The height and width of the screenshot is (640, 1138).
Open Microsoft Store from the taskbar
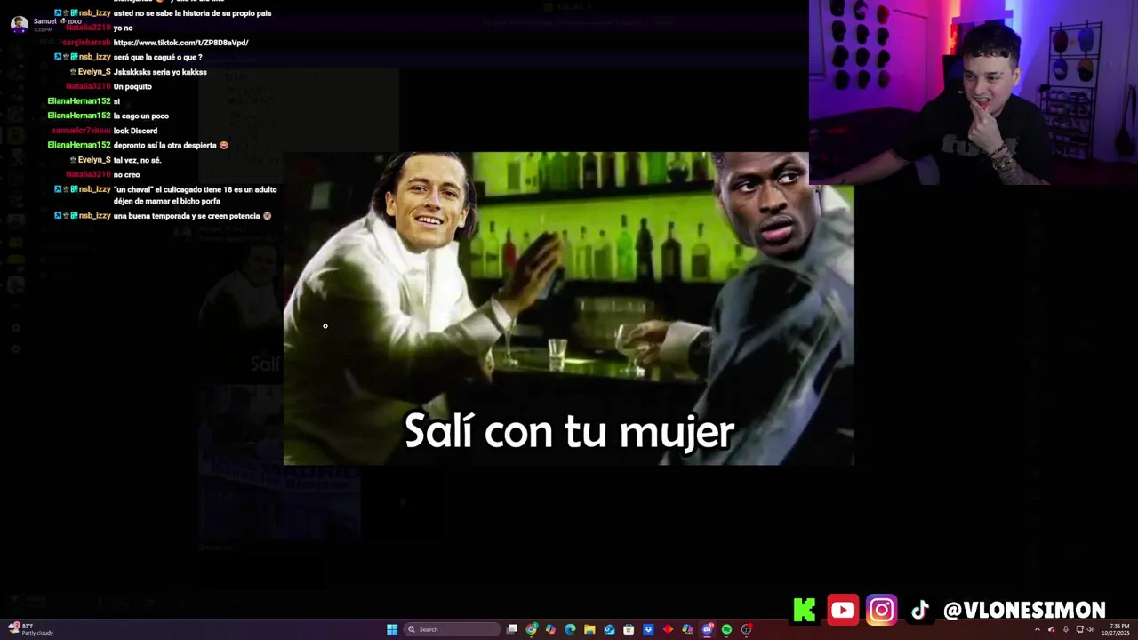point(629,629)
